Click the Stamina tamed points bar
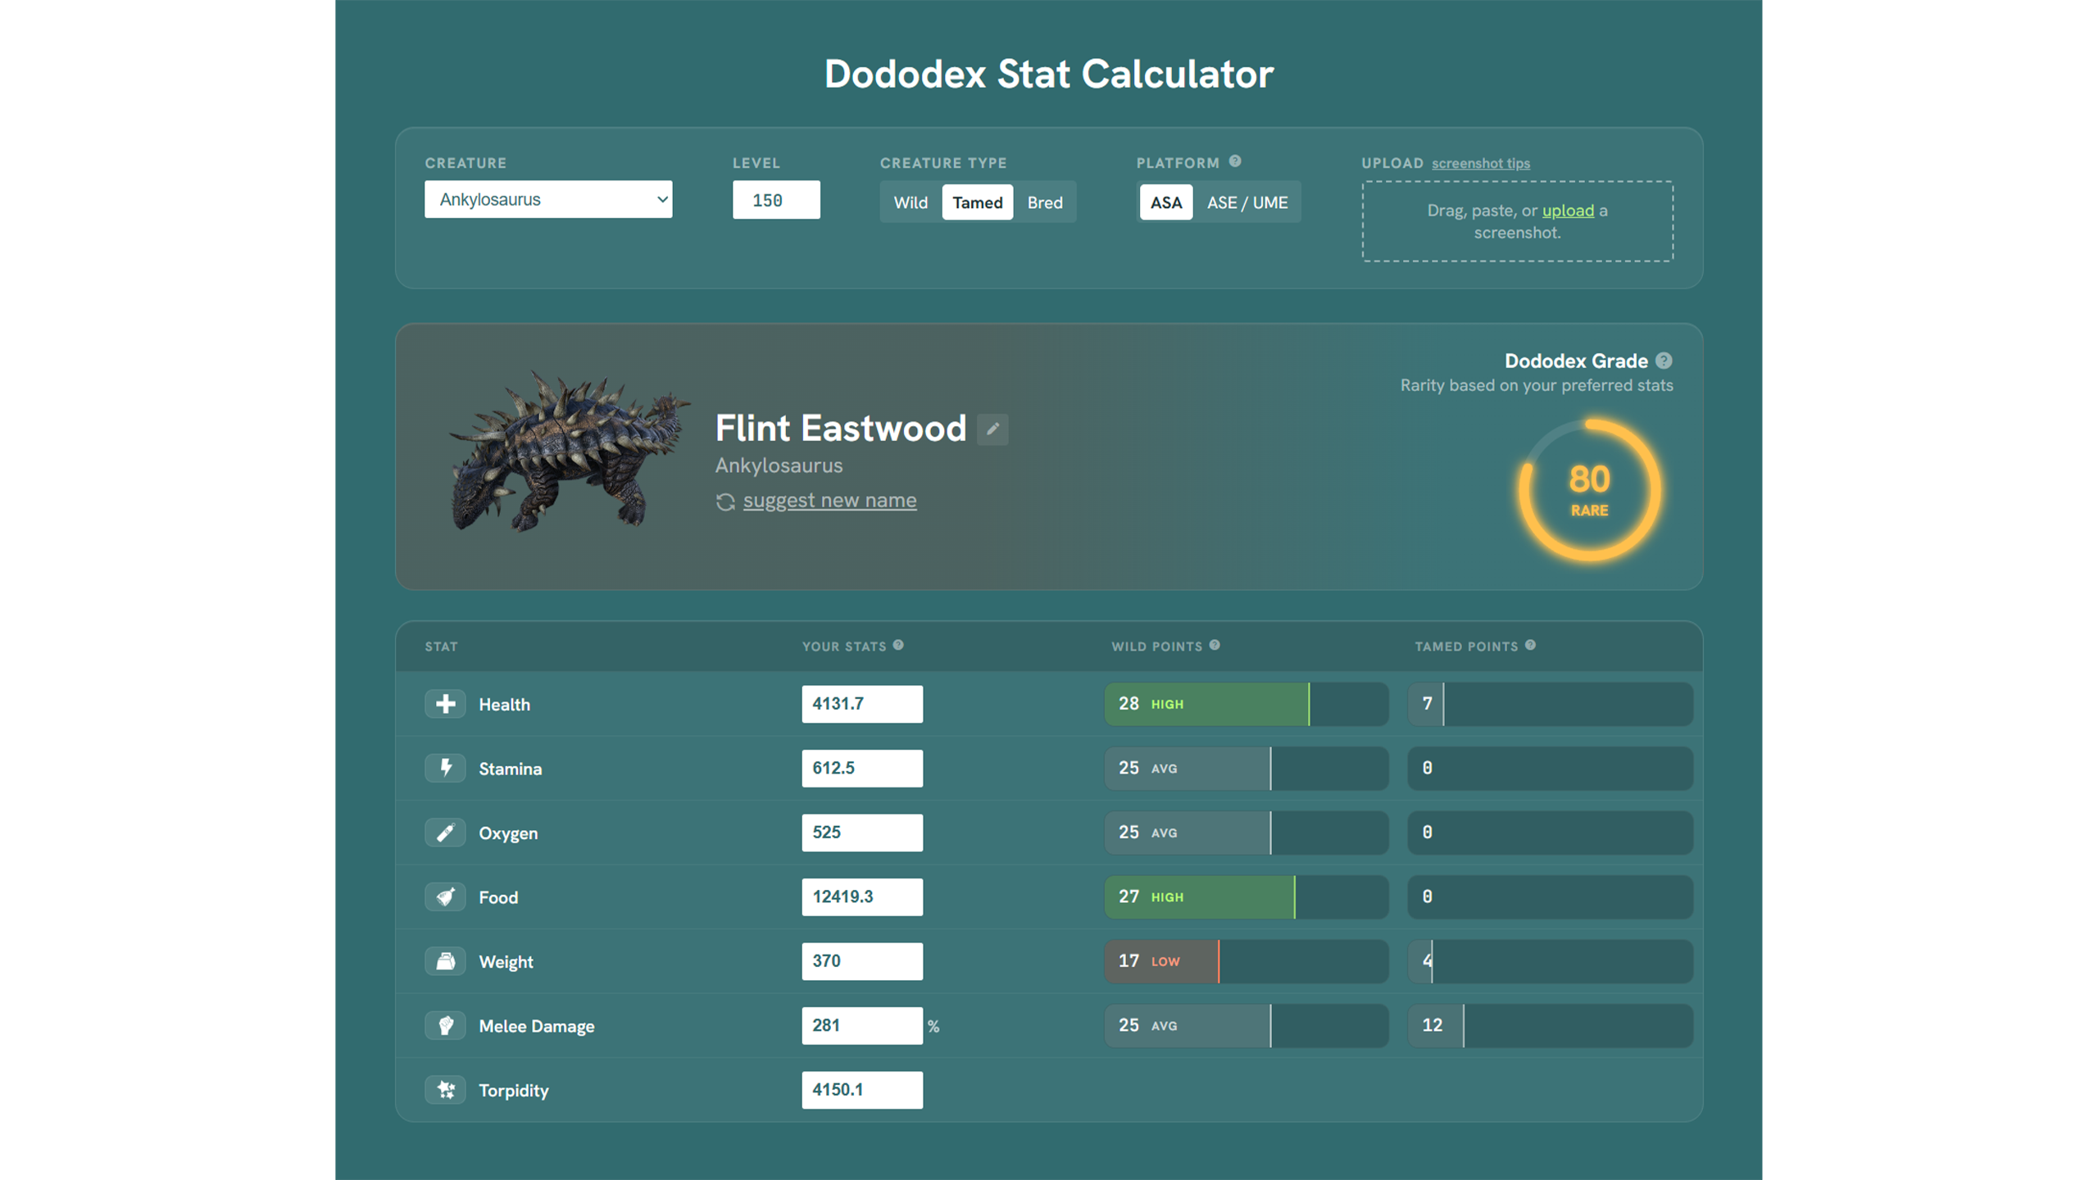 (x=1551, y=768)
